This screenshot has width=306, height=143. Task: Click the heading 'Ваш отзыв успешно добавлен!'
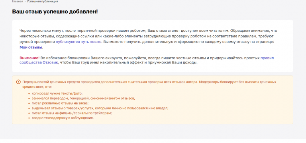(x=55, y=12)
